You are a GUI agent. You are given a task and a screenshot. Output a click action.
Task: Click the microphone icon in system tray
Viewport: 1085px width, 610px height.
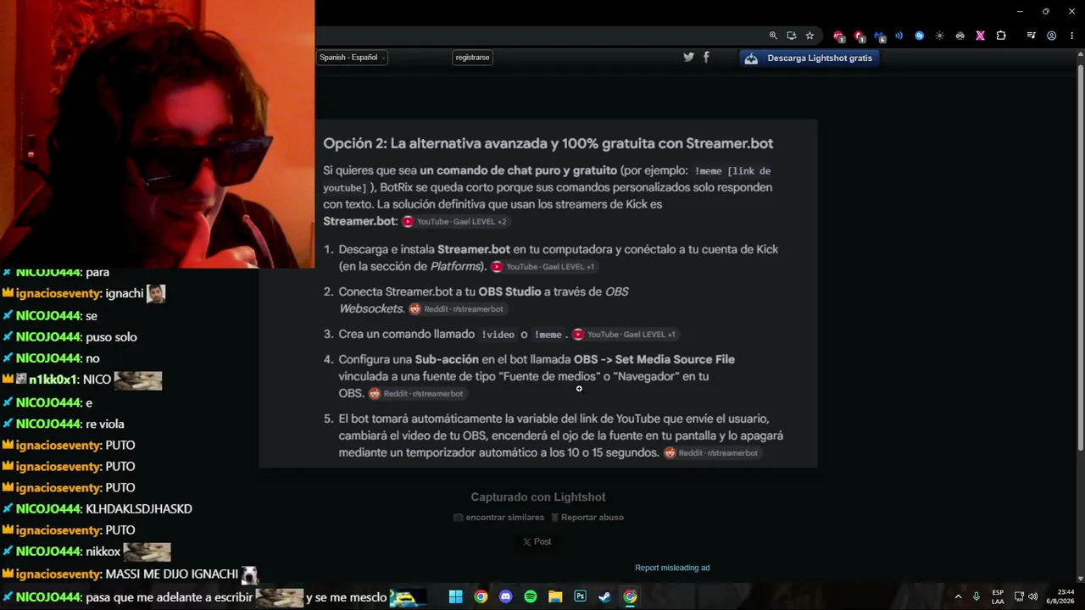[x=976, y=596]
